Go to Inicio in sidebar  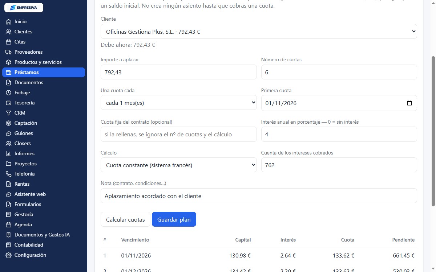pyautogui.click(x=44, y=22)
